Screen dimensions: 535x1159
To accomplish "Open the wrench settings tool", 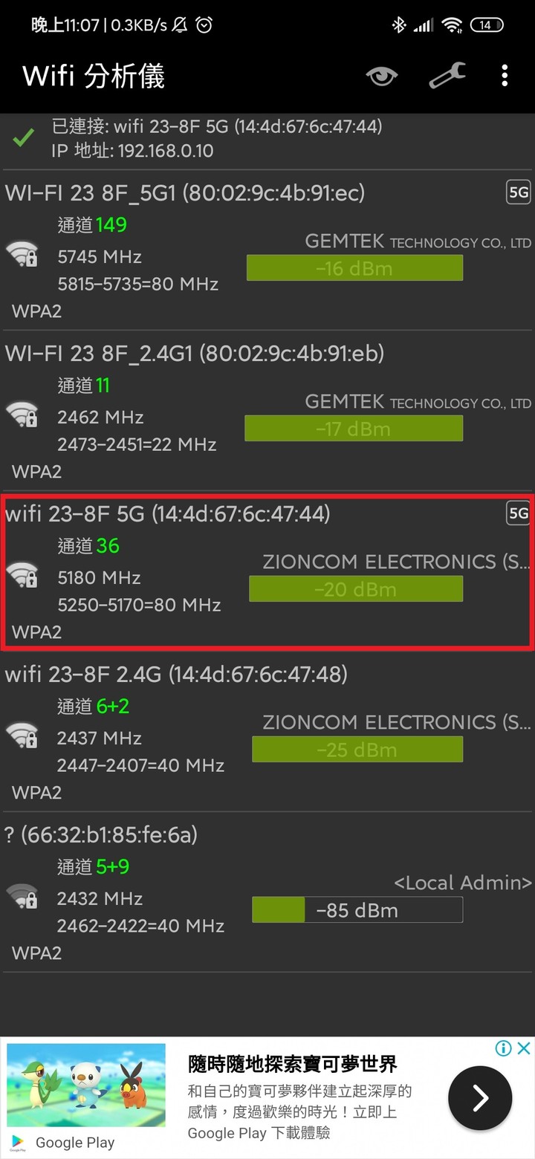I will click(x=447, y=75).
